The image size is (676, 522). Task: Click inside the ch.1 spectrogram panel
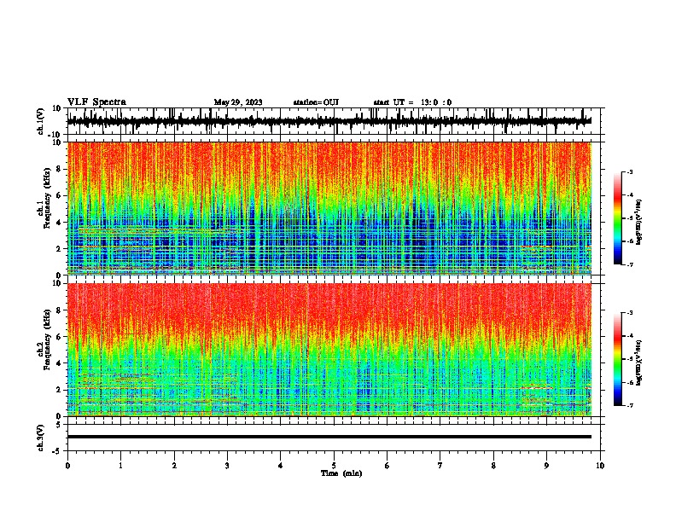[329, 208]
